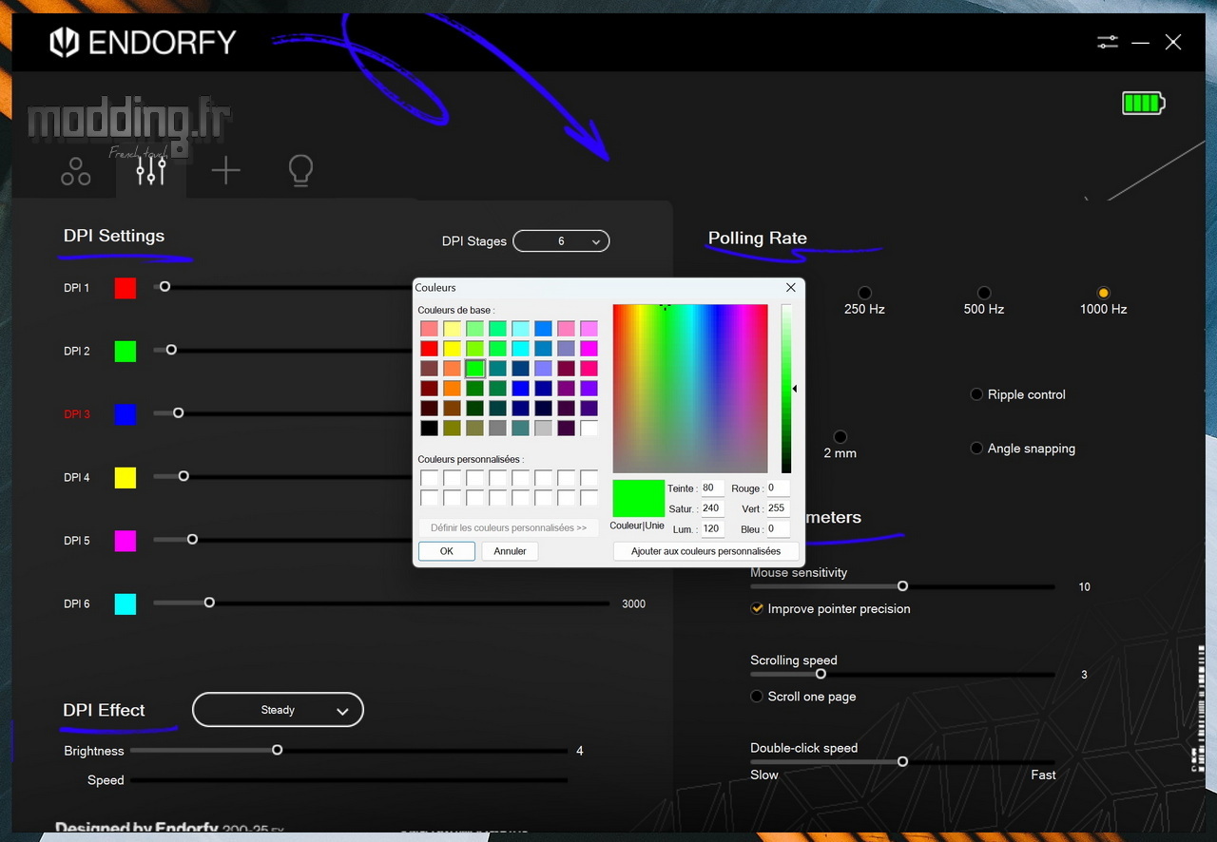Image resolution: width=1217 pixels, height=842 pixels.
Task: Click the Endorfy logo
Action: 143,42
